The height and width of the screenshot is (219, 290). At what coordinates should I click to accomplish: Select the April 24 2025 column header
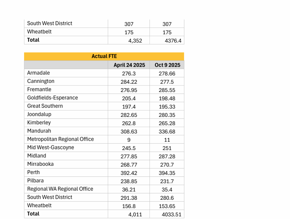pos(129,65)
